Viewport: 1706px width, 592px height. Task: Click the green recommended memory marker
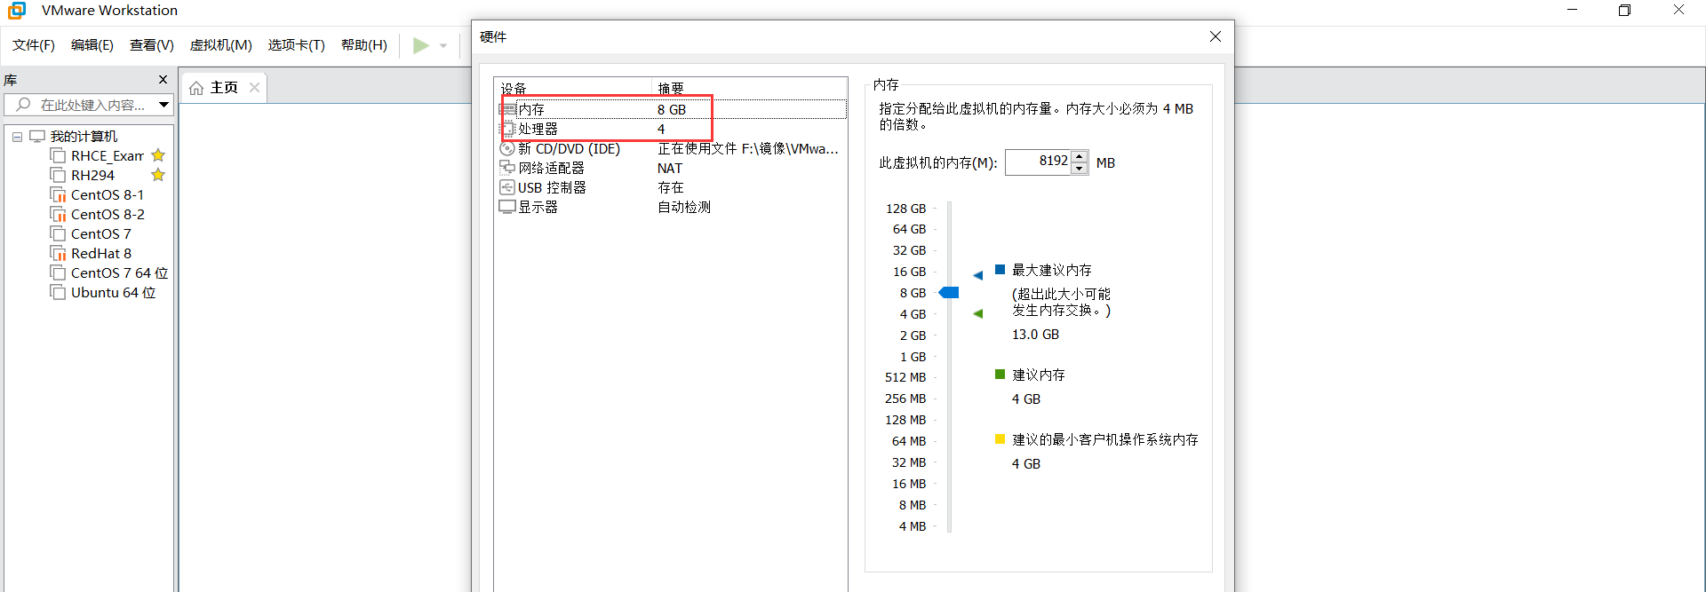[978, 313]
